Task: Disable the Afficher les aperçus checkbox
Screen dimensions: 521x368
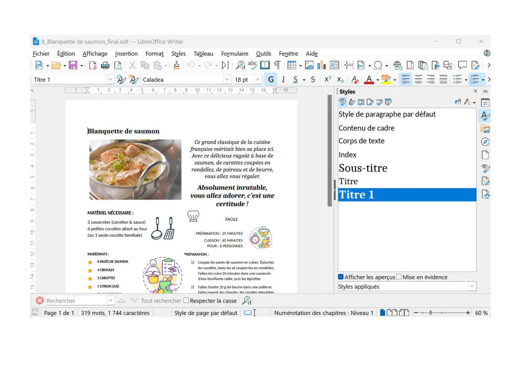Action: click(341, 277)
